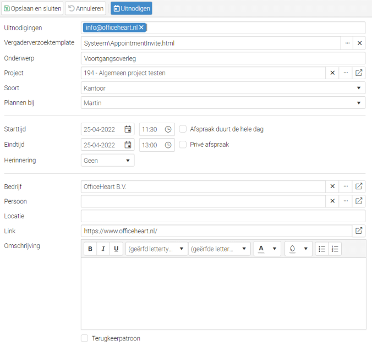
Task: Click Annuleren button
Action: tap(86, 8)
